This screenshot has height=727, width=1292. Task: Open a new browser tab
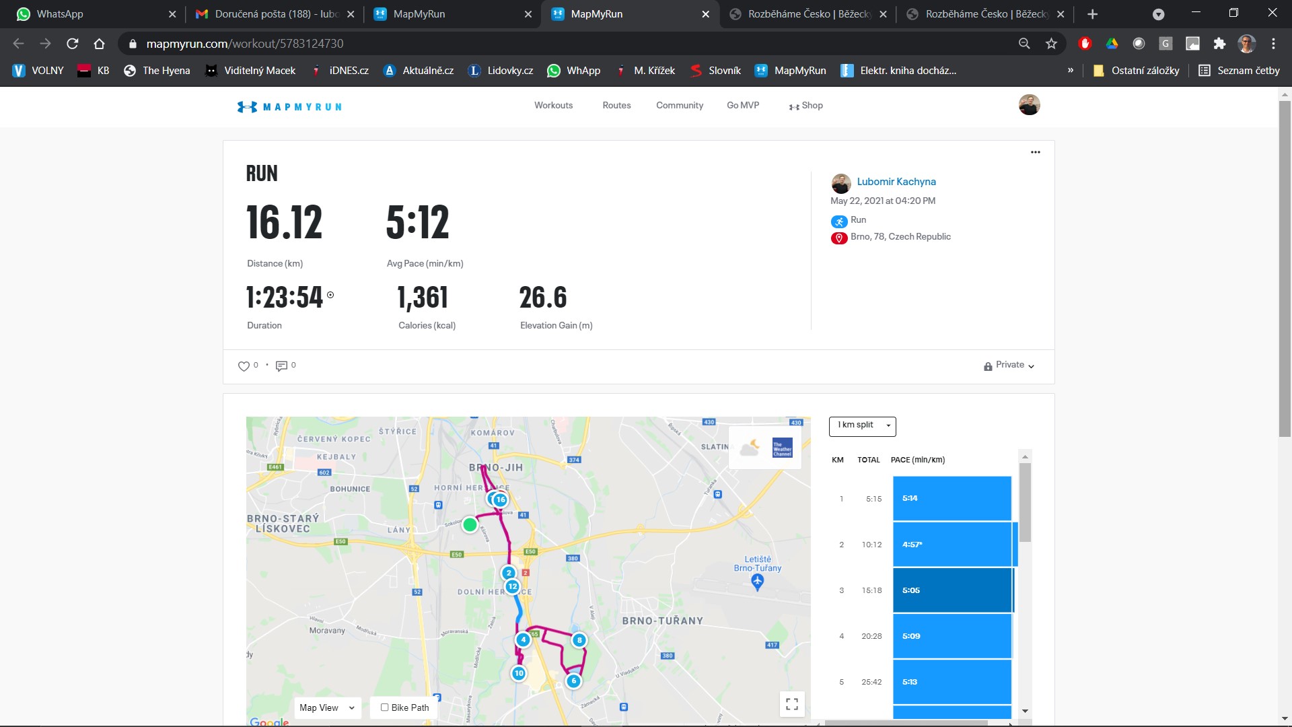coord(1093,14)
